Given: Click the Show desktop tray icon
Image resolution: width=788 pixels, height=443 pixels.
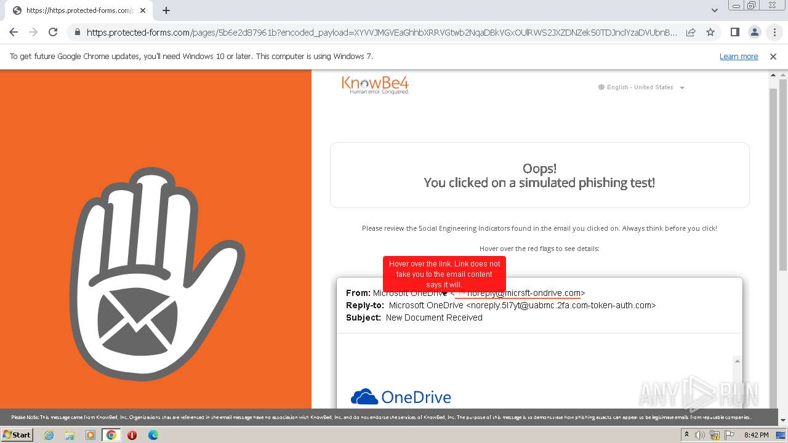Looking at the screenshot, I should (781, 435).
